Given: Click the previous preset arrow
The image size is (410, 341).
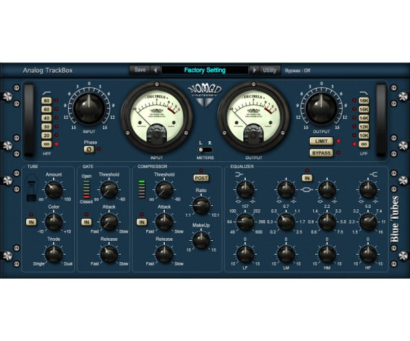Looking at the screenshot, I should click(x=156, y=70).
